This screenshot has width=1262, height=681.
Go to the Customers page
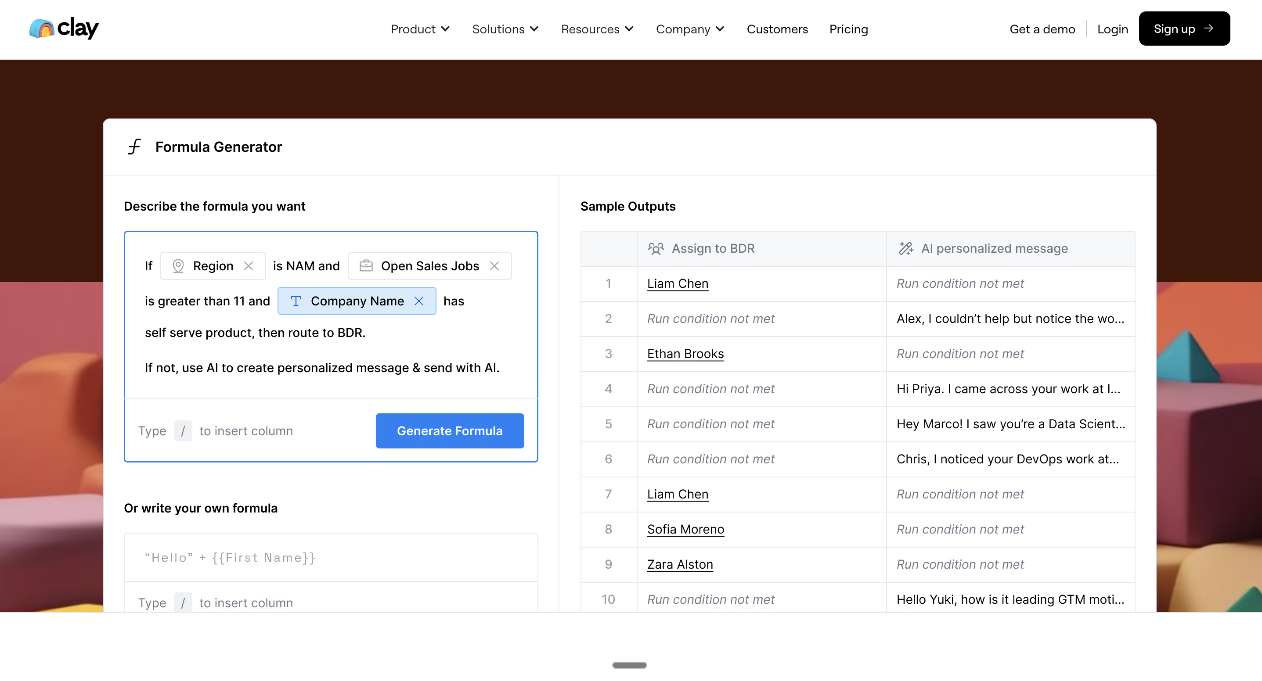pyautogui.click(x=777, y=29)
